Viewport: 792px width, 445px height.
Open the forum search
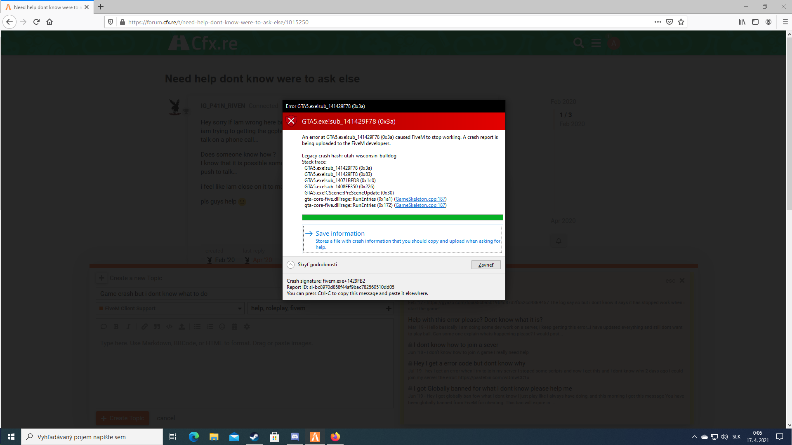click(x=579, y=43)
